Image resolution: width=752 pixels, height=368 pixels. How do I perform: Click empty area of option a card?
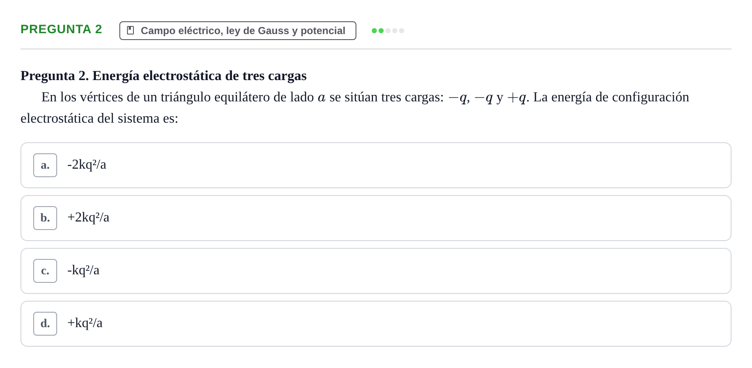(418, 165)
